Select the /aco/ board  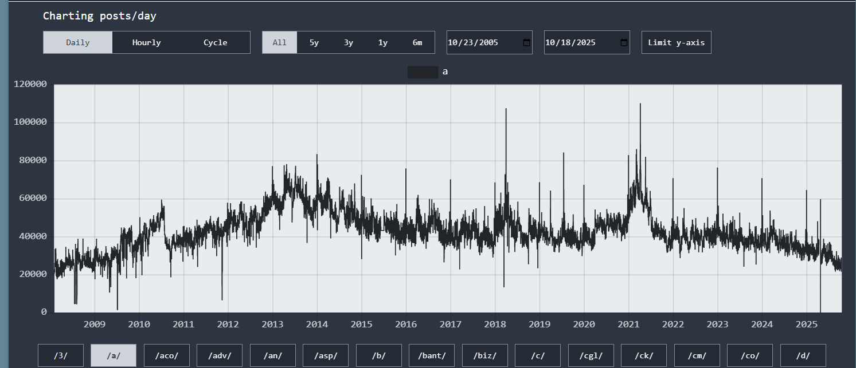tap(167, 355)
